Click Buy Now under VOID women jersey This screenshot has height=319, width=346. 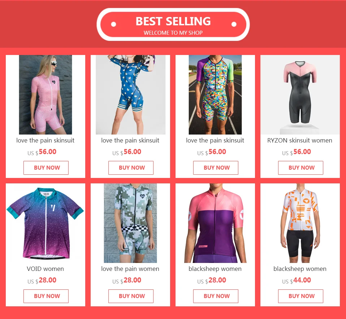[x=46, y=296]
